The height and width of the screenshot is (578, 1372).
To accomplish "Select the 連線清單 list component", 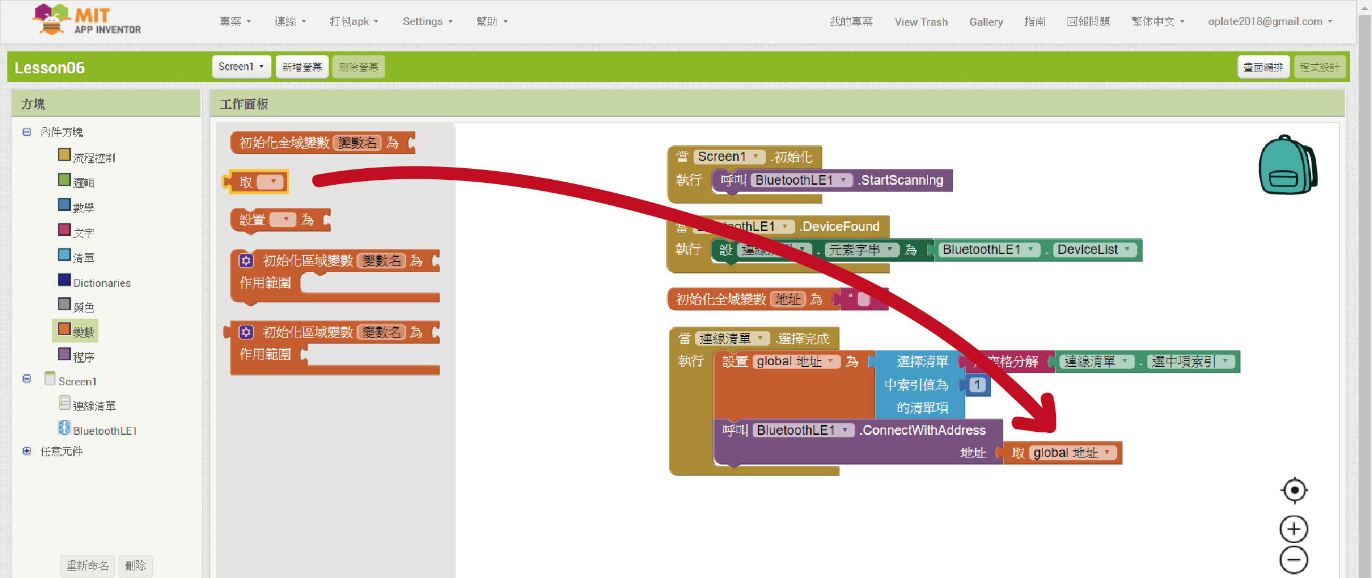I will (x=94, y=406).
